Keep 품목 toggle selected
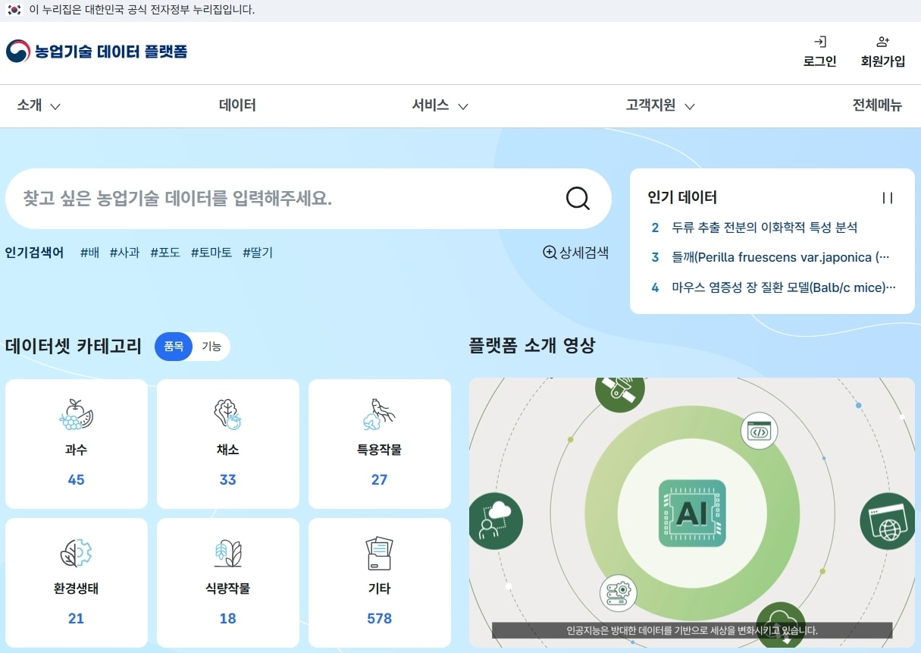 point(174,347)
